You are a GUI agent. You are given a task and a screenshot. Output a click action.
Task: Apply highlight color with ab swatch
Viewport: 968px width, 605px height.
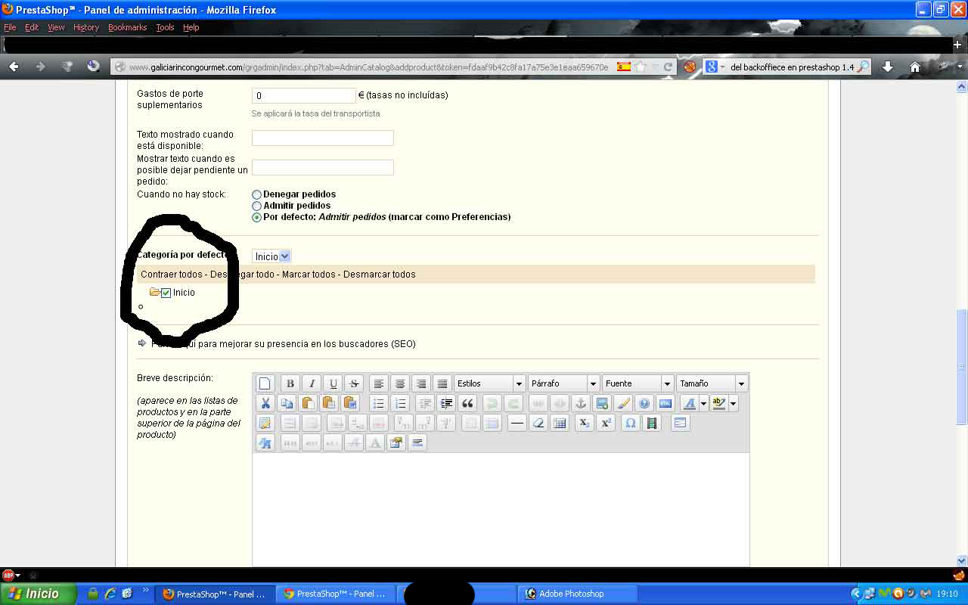click(x=718, y=403)
